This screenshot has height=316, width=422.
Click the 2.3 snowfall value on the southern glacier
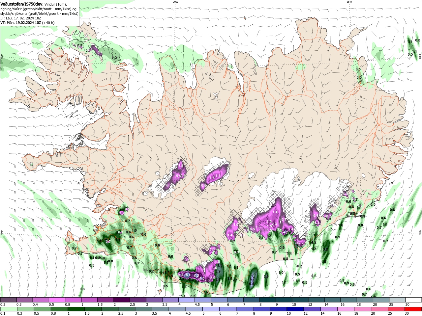(274, 224)
